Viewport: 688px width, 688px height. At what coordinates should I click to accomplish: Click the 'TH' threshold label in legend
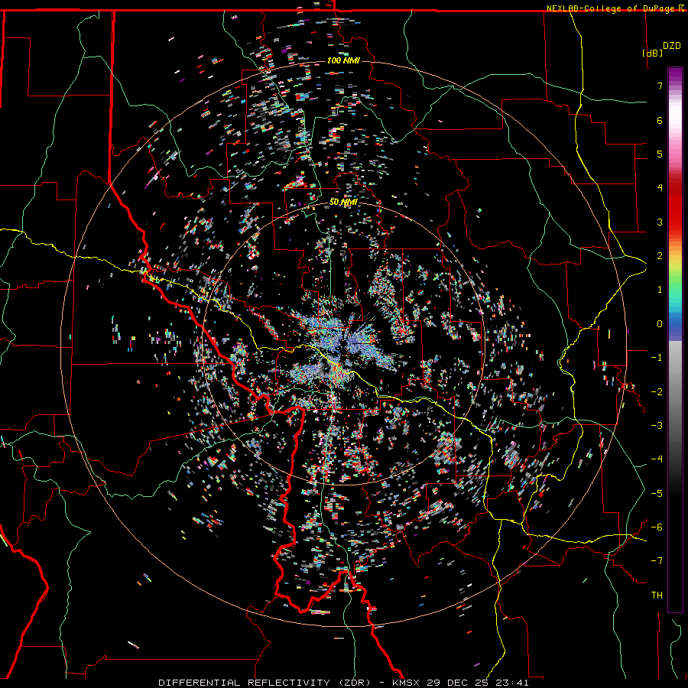657,596
